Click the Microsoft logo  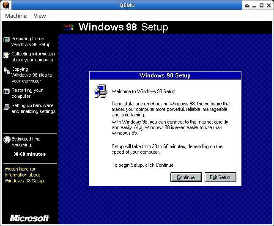[x=30, y=218]
